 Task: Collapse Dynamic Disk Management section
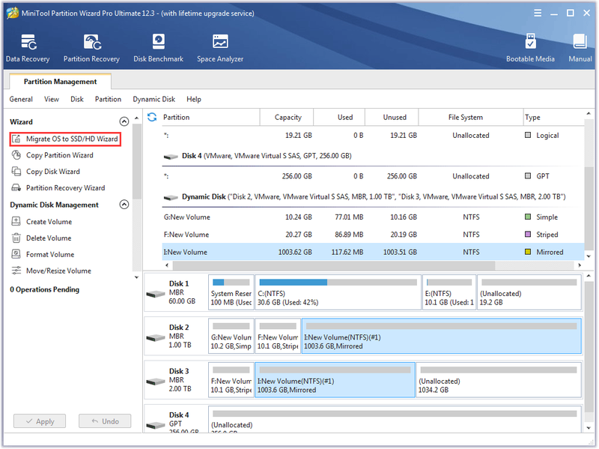coord(124,205)
